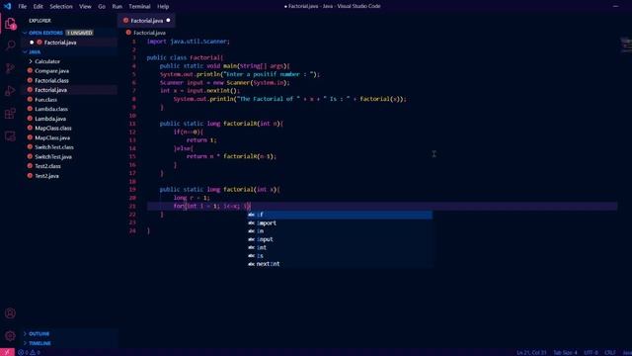This screenshot has height=356, width=632.
Task: Click line number 19 in the gutter
Action: [x=132, y=189]
